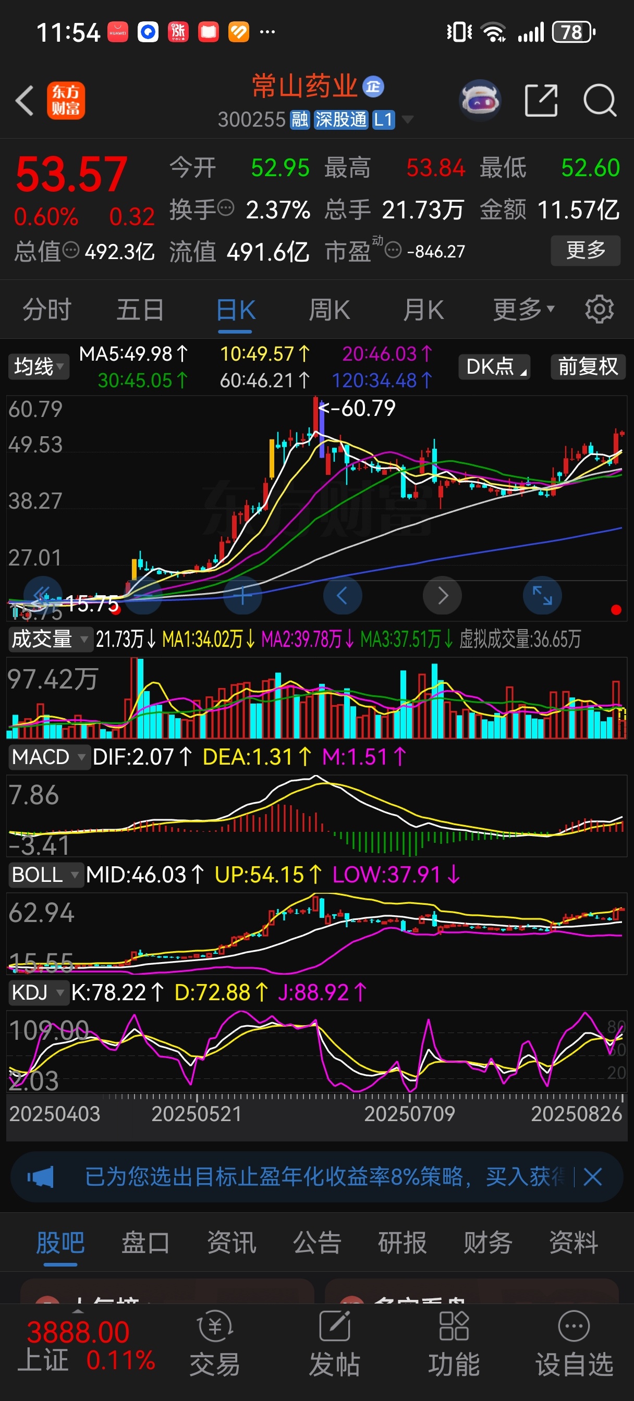634x1401 pixels.
Task: Zoom in chart with plus button
Action: (243, 596)
